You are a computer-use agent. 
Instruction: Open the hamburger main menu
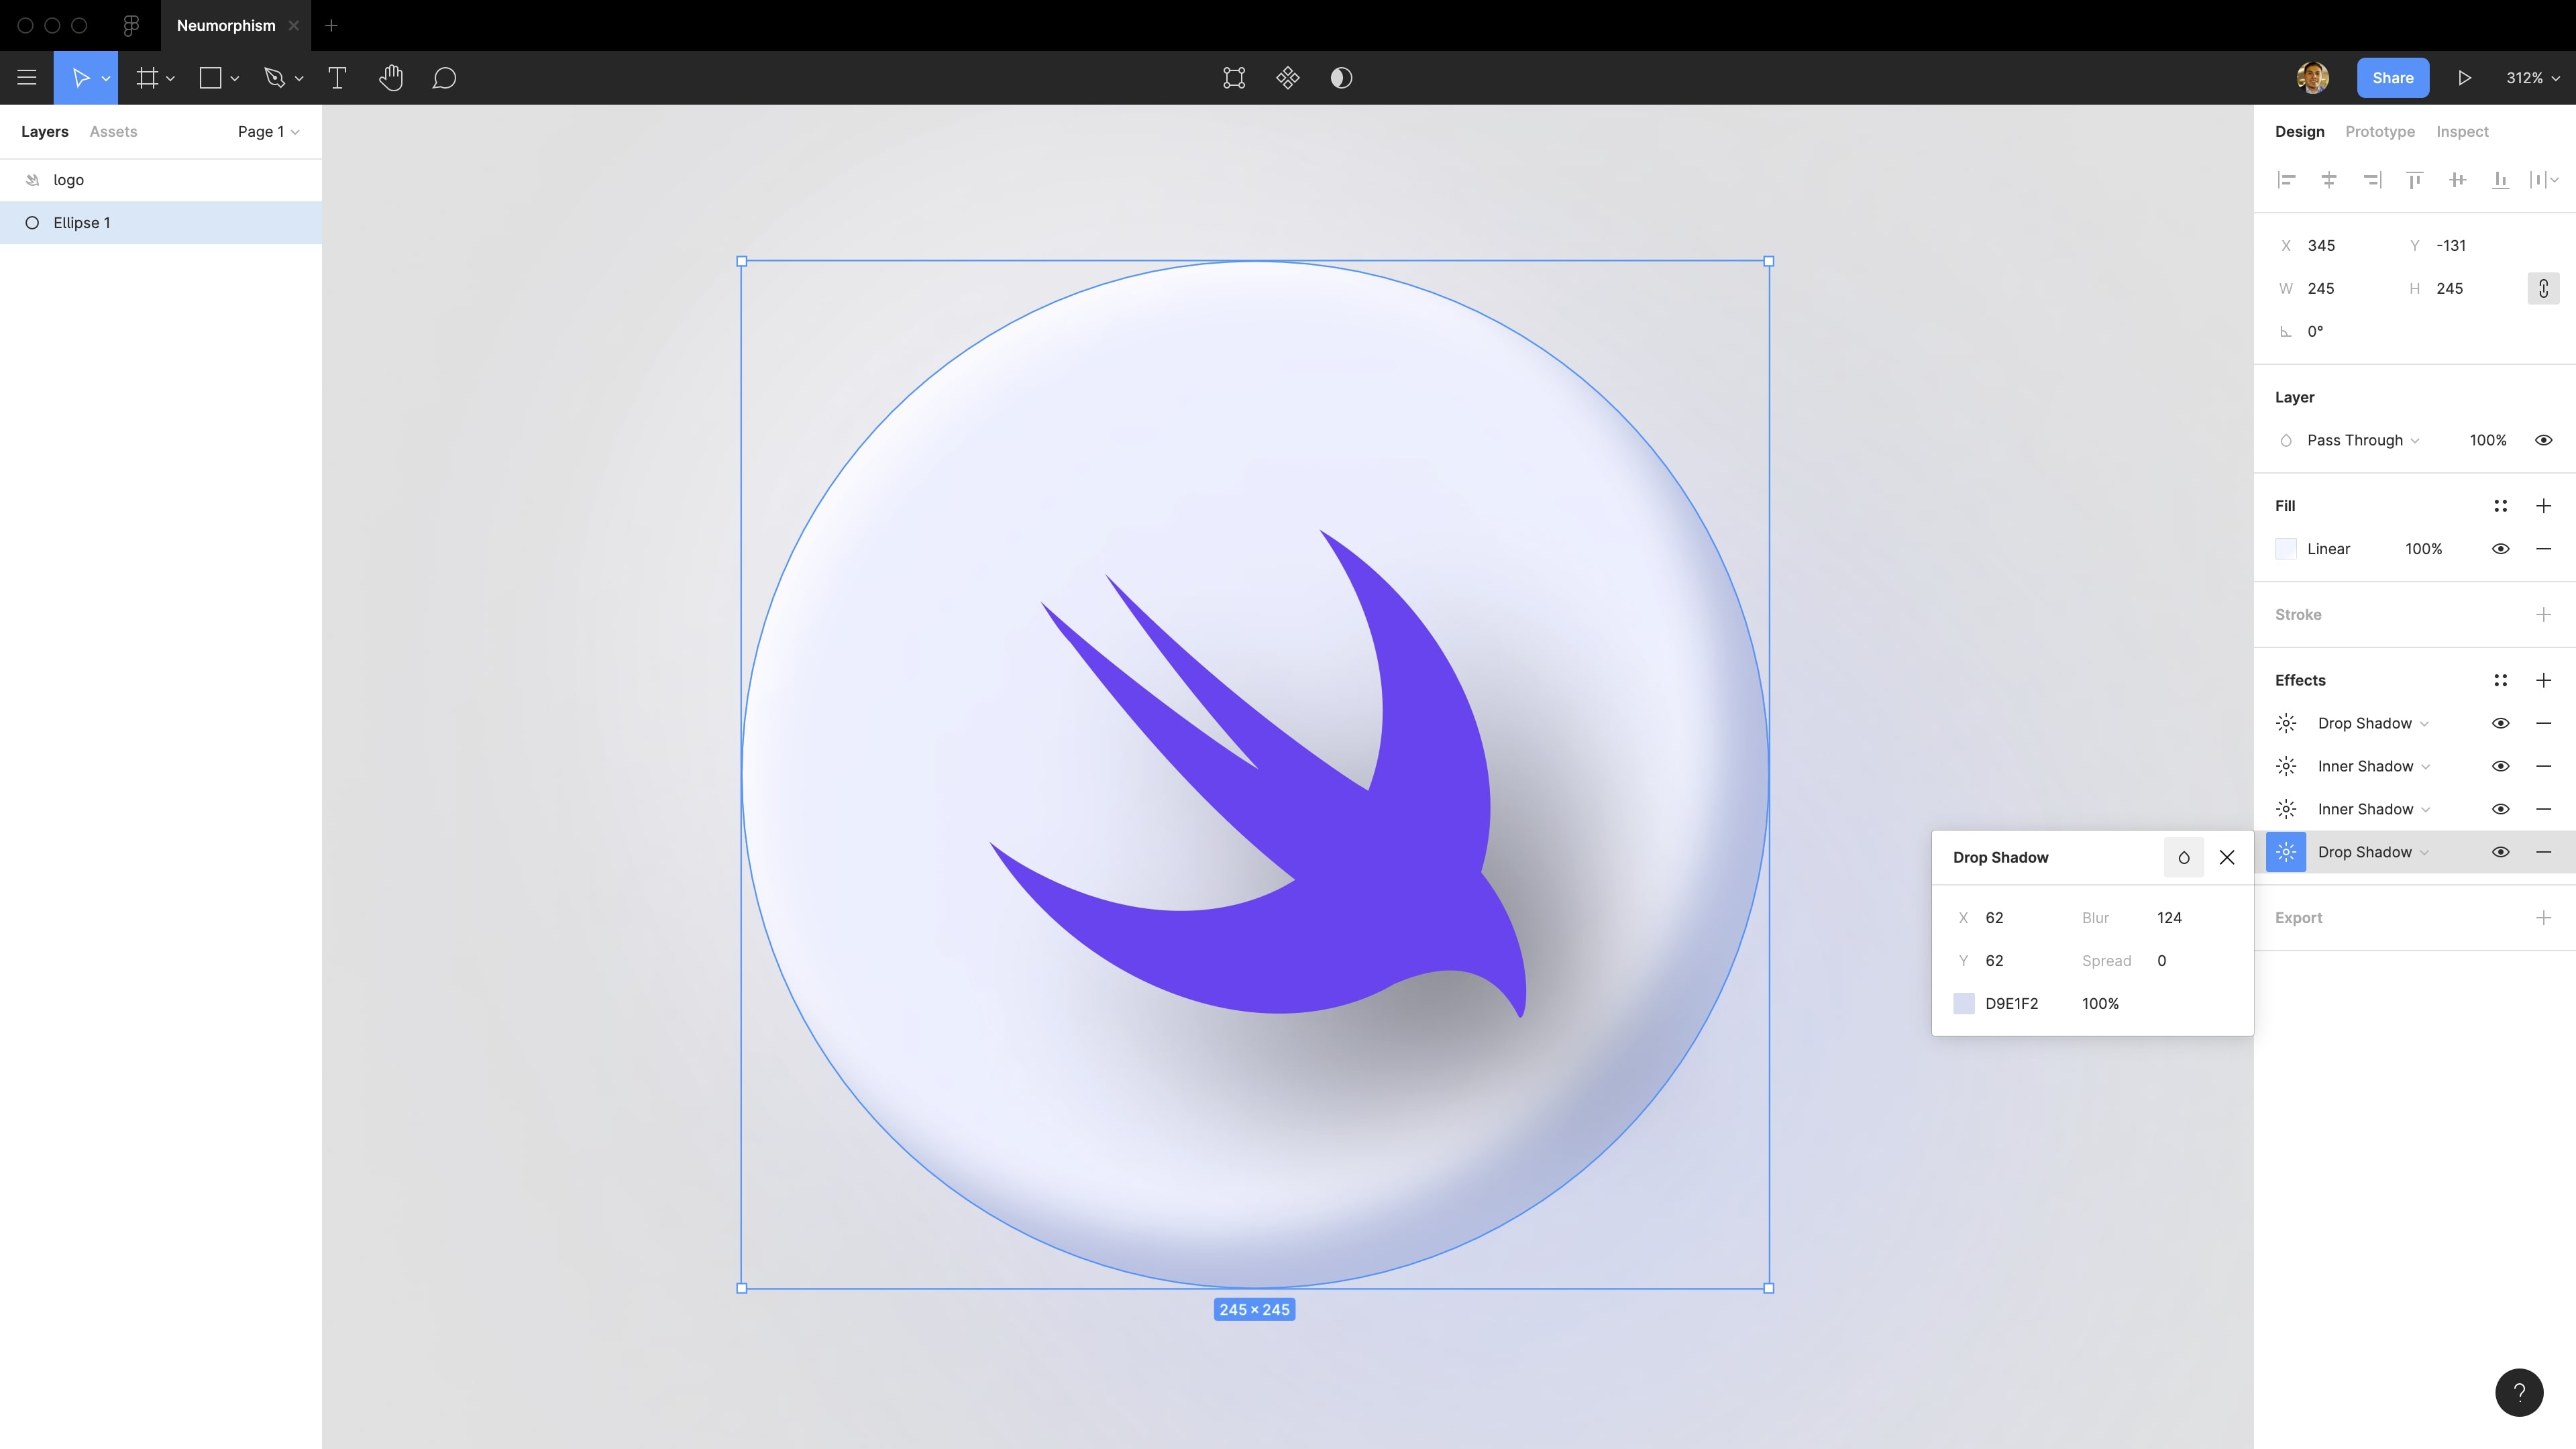click(27, 78)
